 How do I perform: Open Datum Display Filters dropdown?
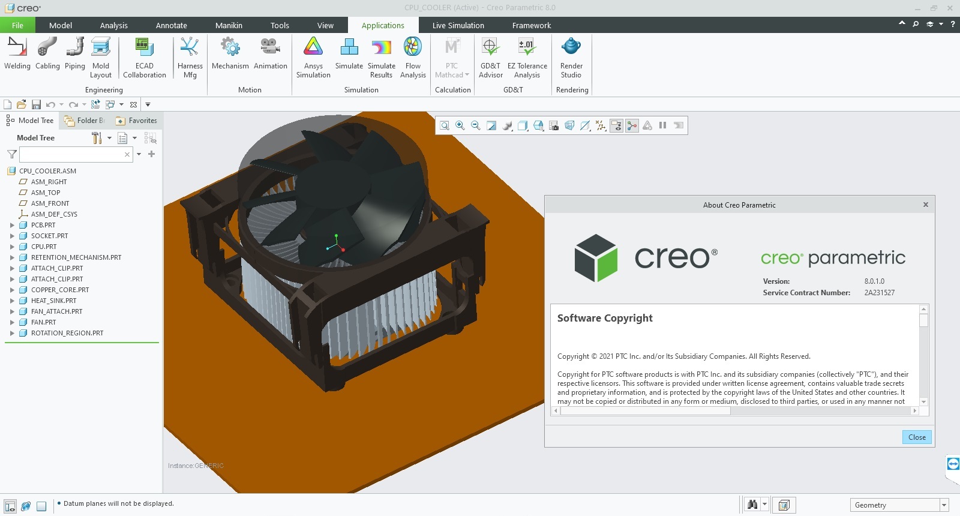point(601,125)
